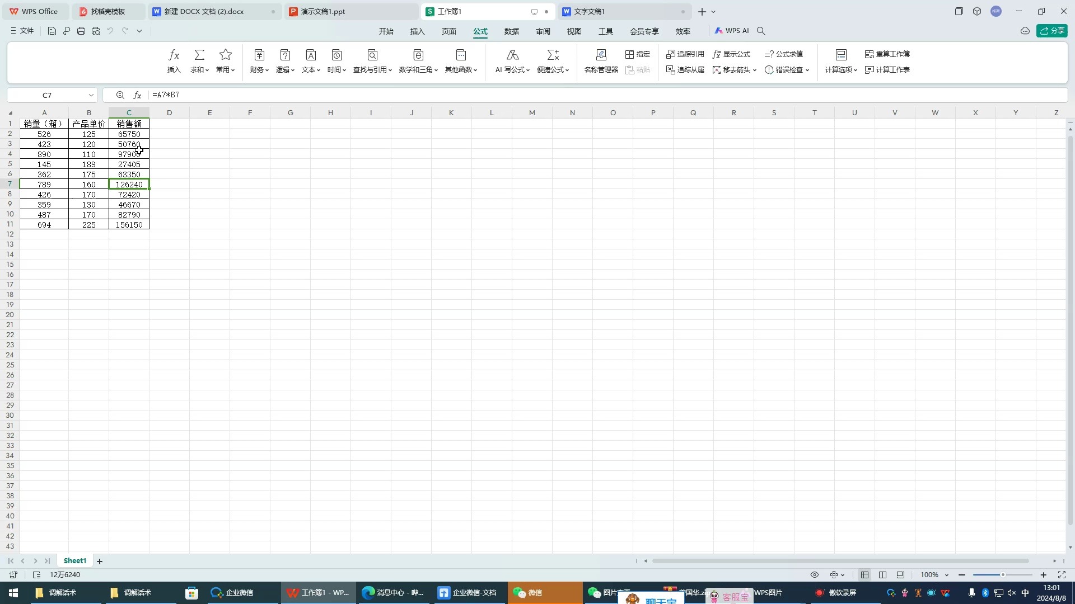Open the 名称管理器 (Name Manager)
This screenshot has width=1075, height=604.
tap(601, 60)
